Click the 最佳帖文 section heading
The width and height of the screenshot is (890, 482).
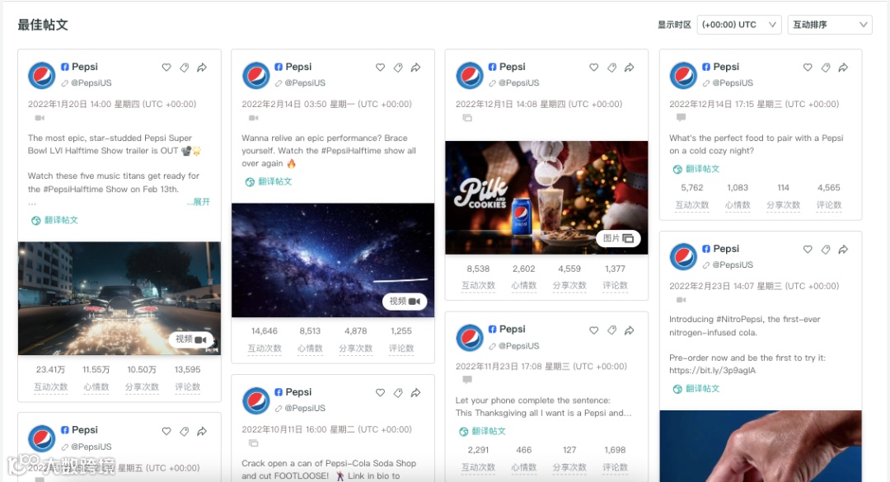tap(43, 25)
